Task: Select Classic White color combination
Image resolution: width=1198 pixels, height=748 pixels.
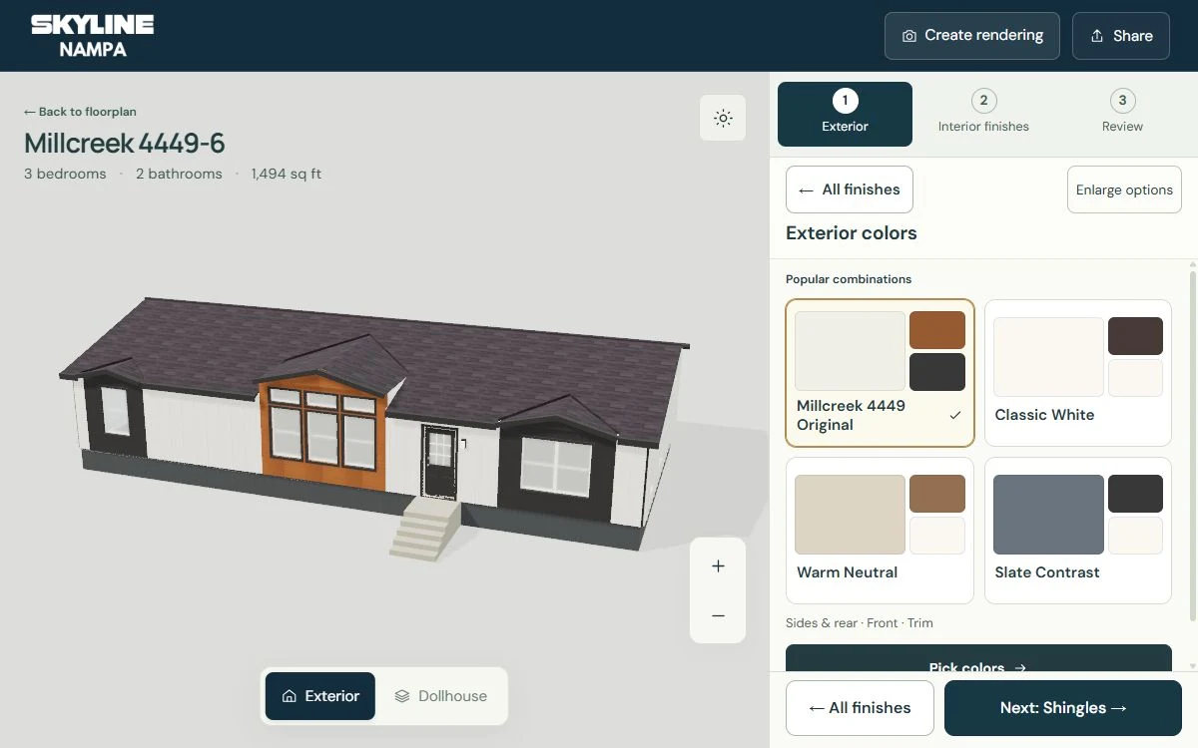Action: [x=1078, y=373]
